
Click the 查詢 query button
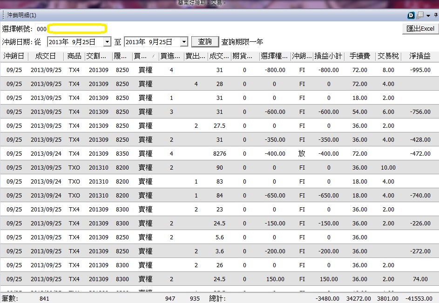click(205, 42)
